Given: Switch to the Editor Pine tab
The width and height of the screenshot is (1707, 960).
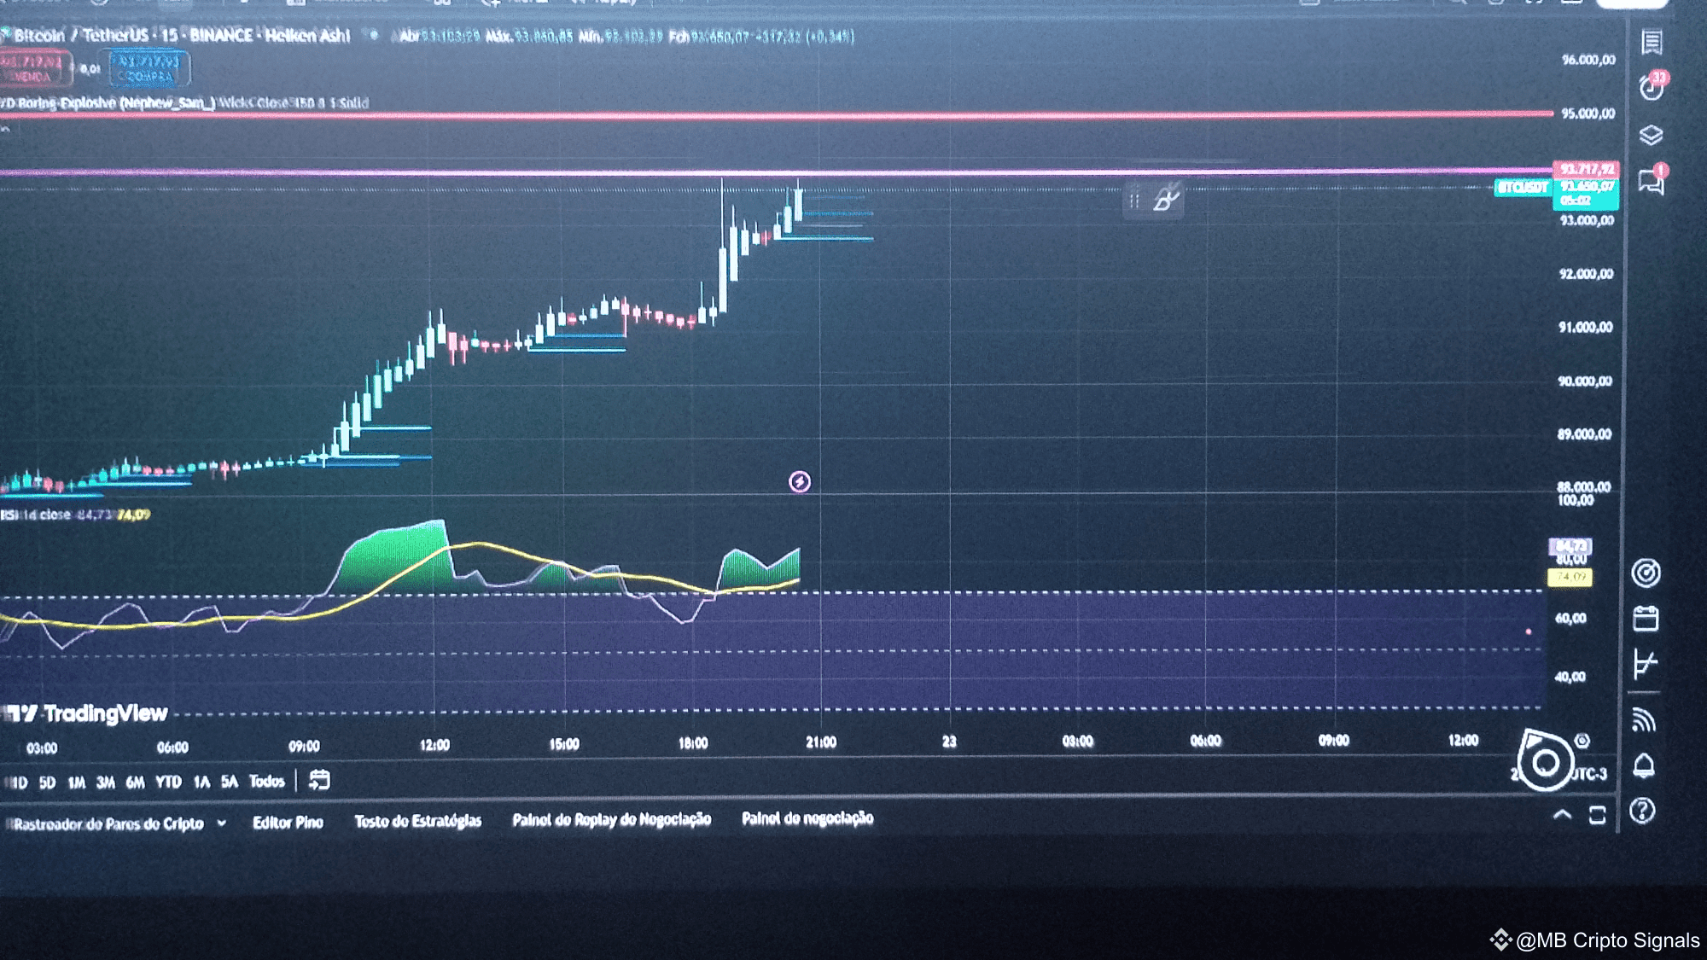Looking at the screenshot, I should coord(288,823).
